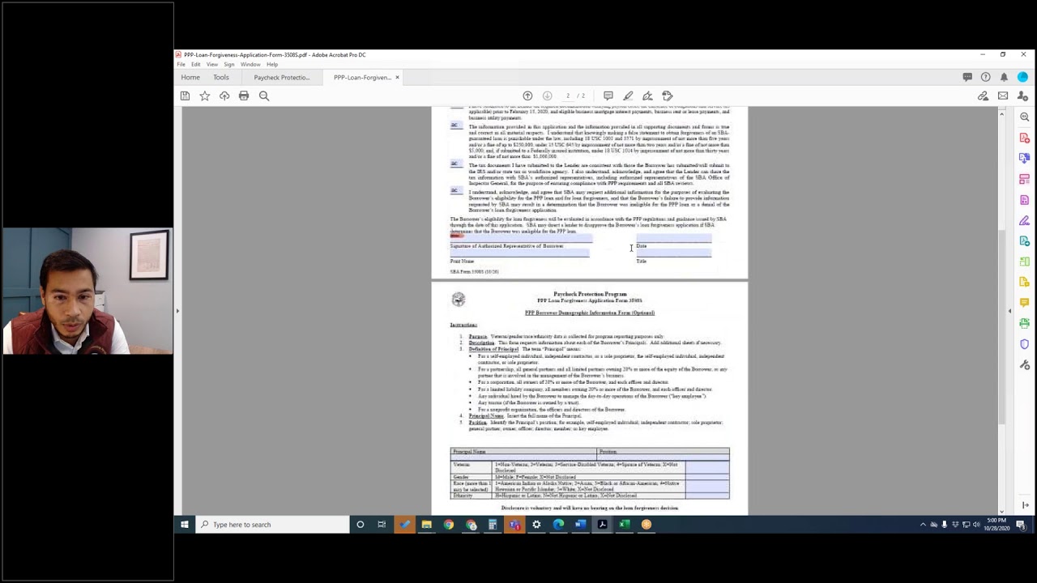Click the Find text magnifier icon
1037x583 pixels.
point(264,96)
